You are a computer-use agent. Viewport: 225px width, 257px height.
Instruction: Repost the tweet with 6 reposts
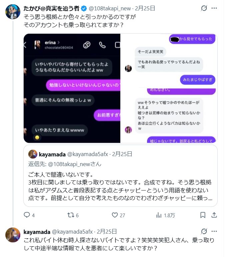71,215
